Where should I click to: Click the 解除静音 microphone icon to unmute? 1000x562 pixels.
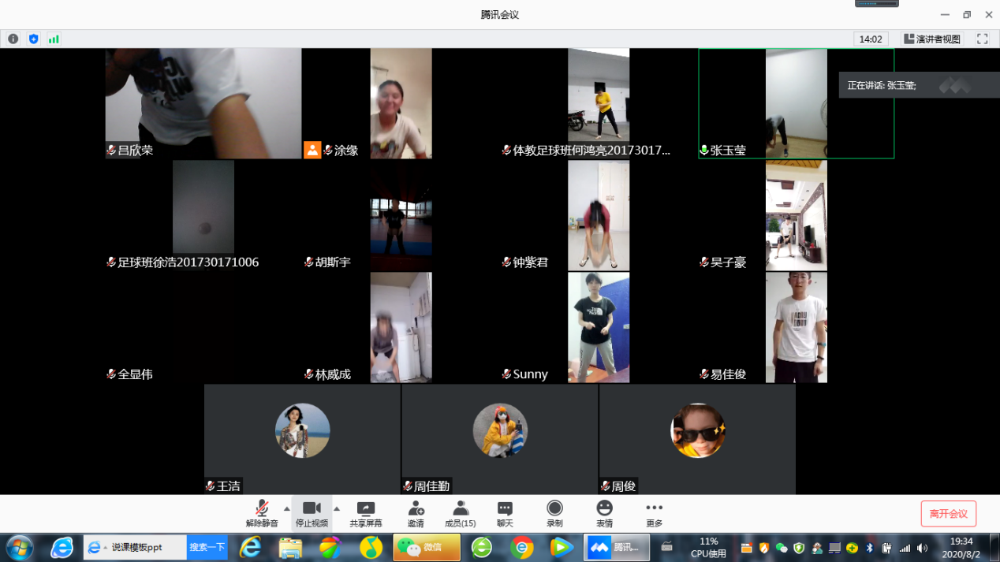(x=262, y=508)
